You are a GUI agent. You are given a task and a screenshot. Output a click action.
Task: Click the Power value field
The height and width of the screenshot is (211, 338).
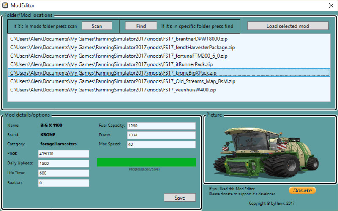161,135
